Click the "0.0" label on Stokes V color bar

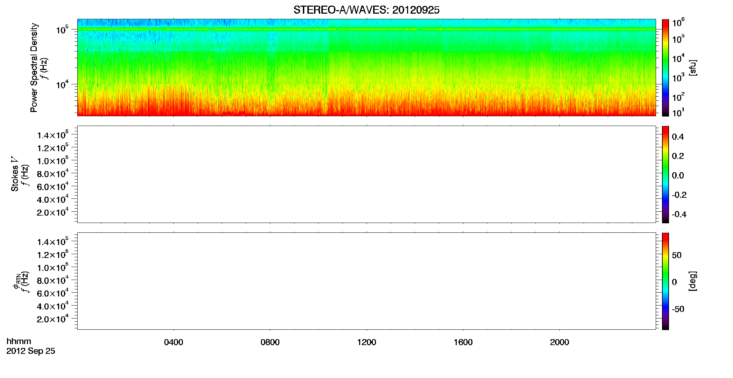click(x=678, y=175)
